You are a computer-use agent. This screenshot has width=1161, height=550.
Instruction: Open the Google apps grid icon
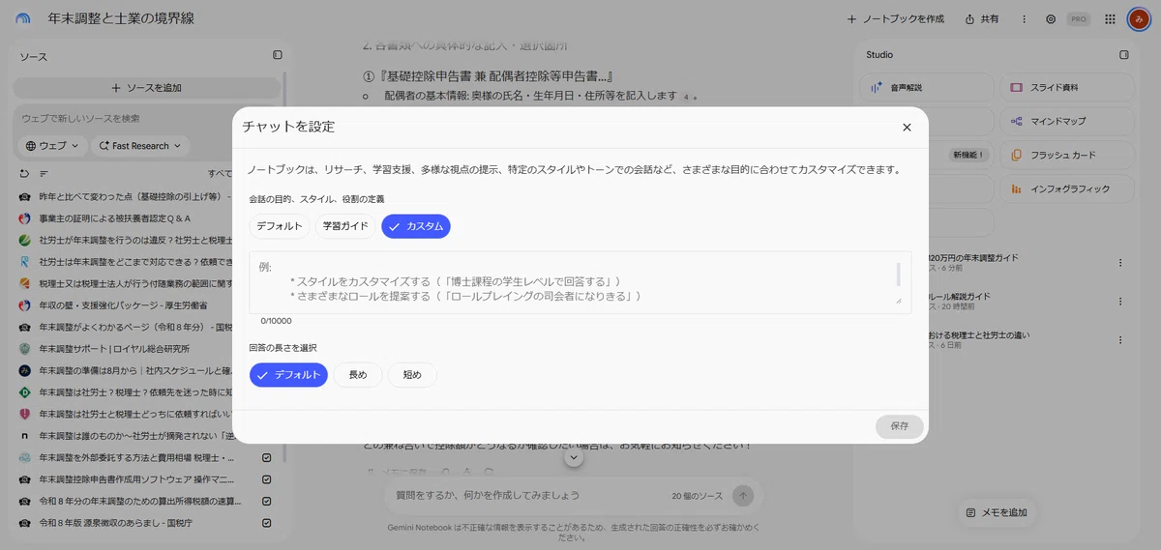tap(1110, 19)
